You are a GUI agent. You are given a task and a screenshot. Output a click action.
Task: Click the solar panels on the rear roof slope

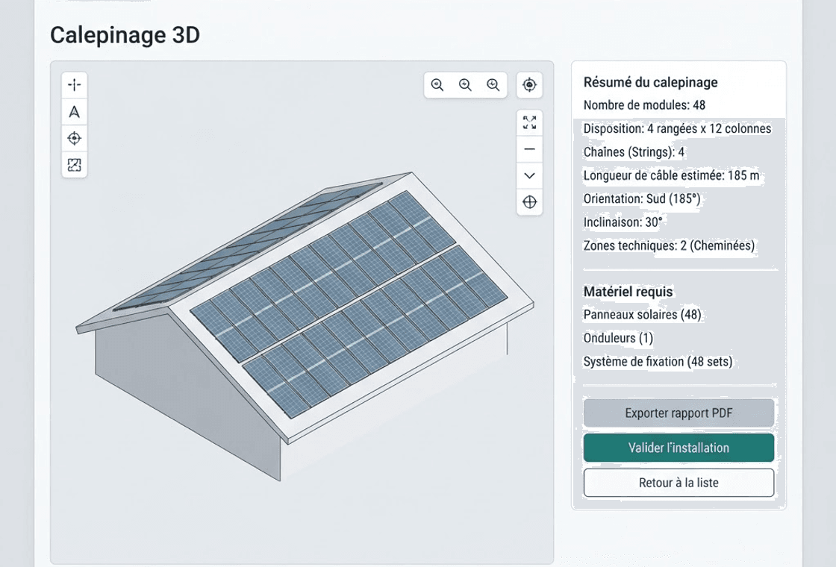click(248, 247)
